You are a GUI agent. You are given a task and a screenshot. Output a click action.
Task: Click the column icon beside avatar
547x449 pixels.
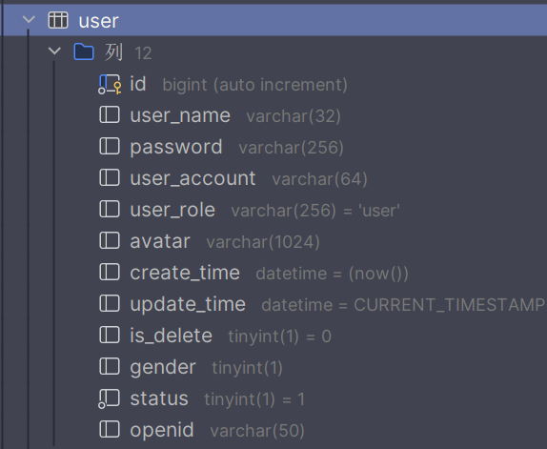click(x=110, y=241)
